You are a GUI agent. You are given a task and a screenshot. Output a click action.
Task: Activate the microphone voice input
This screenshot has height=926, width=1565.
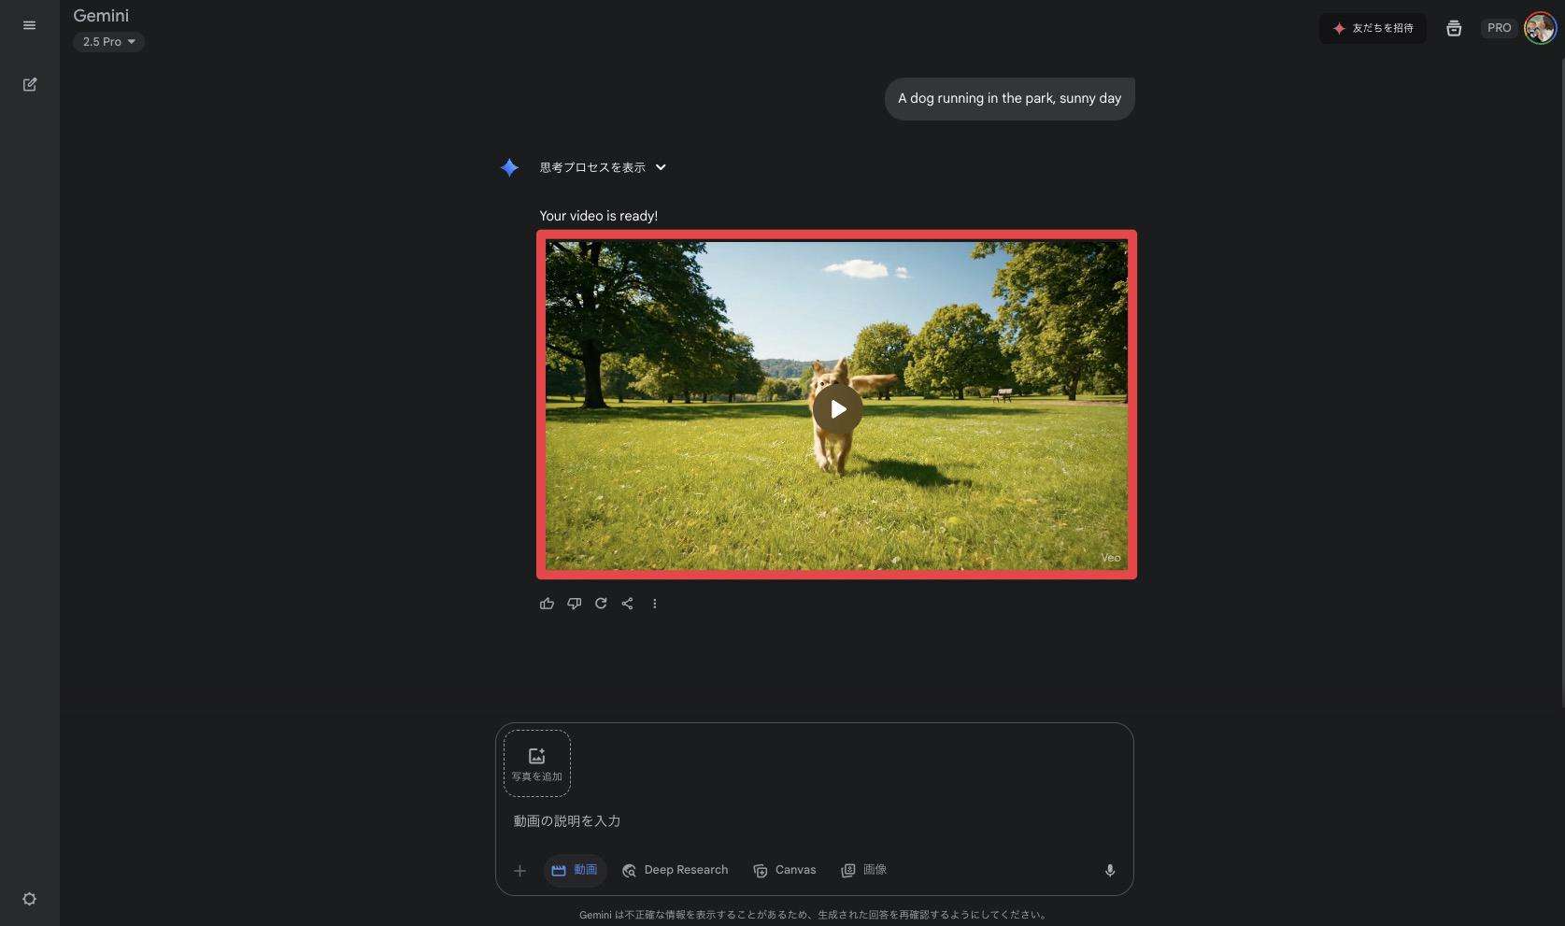[1110, 871]
